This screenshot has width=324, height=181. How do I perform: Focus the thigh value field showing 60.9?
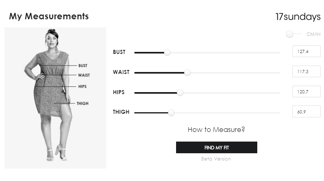[306, 111]
